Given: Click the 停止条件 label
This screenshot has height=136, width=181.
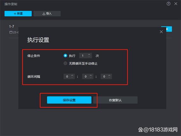Looking at the screenshot, I should tap(34, 56).
